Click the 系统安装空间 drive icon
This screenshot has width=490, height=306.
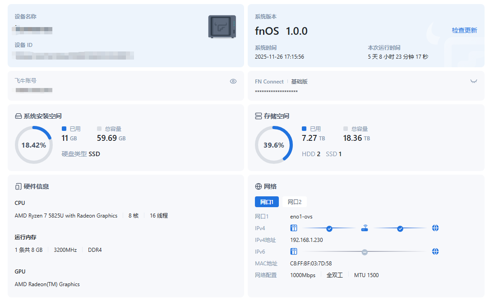(x=18, y=116)
